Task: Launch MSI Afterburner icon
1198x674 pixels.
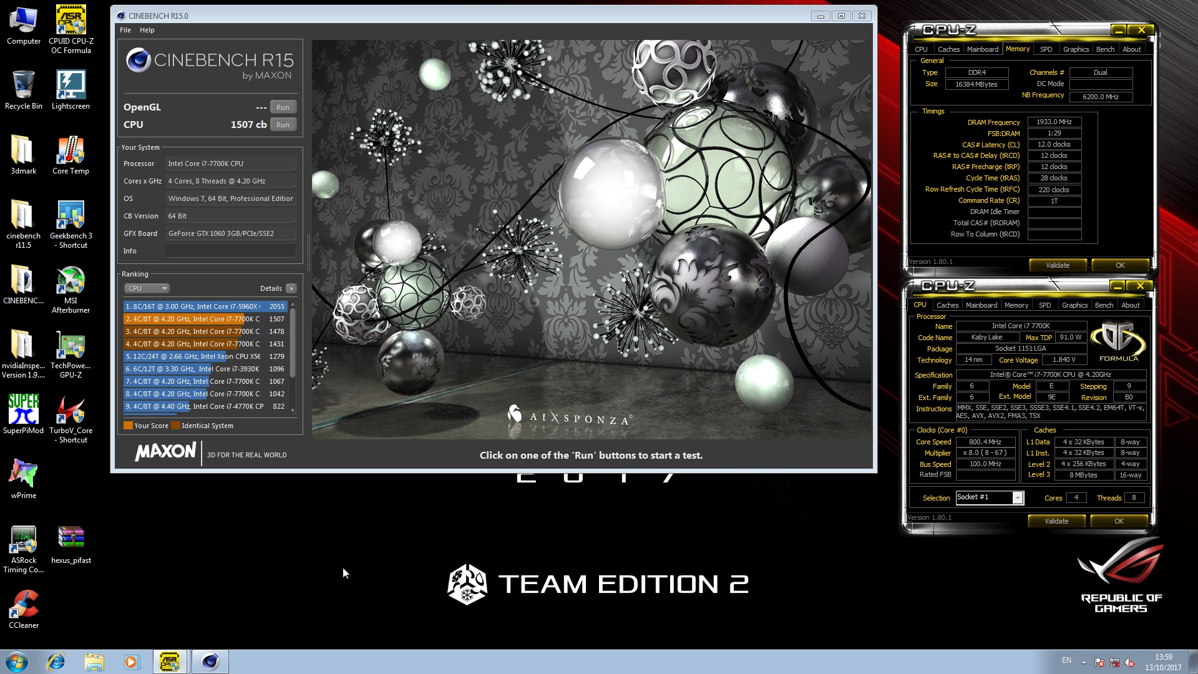Action: point(71,289)
